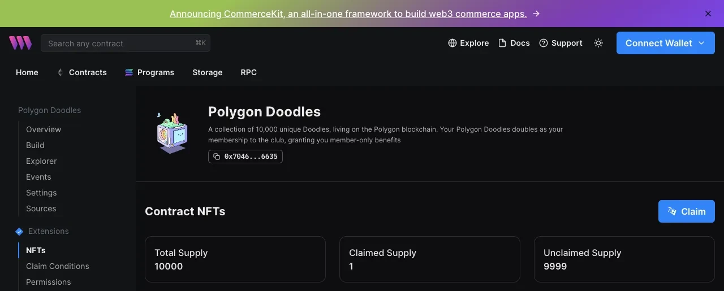
Task: Select NFTs in the sidebar
Action: (36, 250)
